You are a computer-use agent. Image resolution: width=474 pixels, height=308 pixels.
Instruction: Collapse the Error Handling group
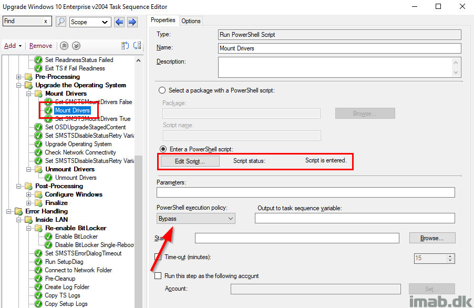(x=9, y=211)
